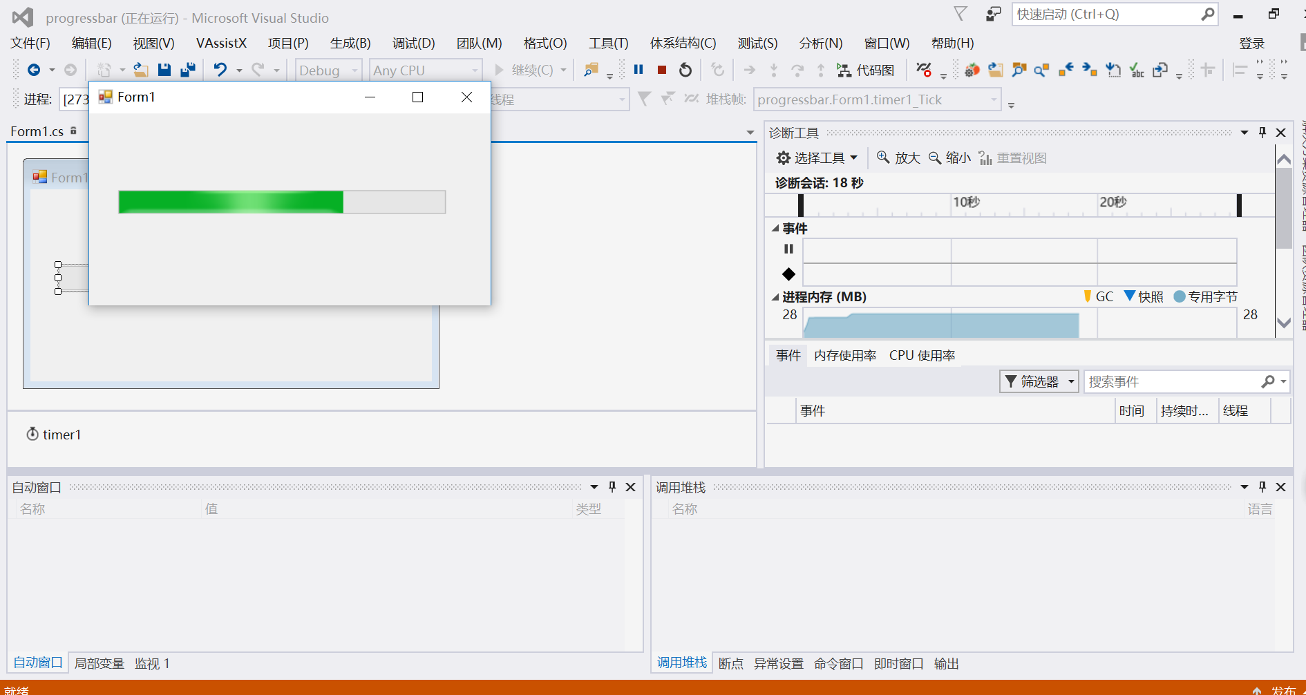Click the Open File folder icon
Image resolution: width=1306 pixels, height=695 pixels.
141,70
